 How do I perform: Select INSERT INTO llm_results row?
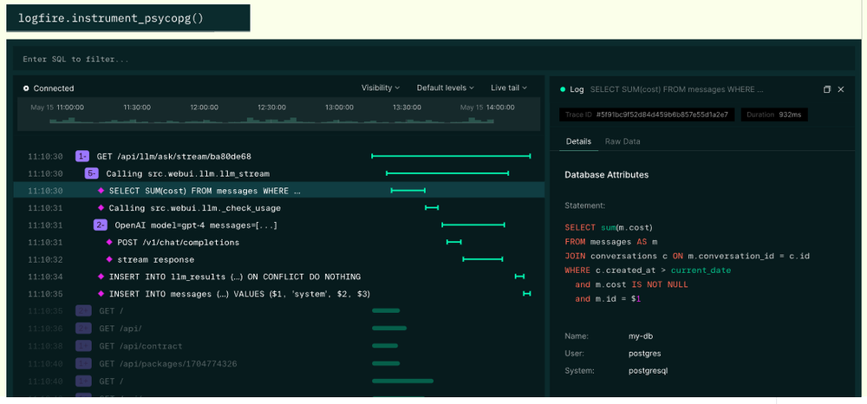tap(278, 277)
